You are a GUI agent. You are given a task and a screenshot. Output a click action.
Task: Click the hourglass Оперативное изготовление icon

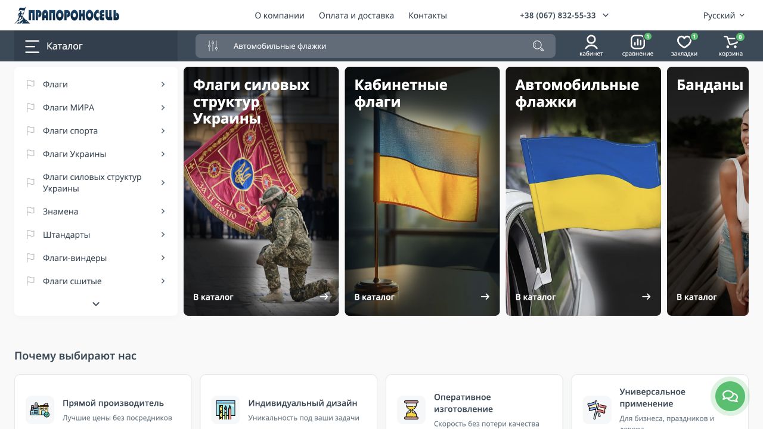[411, 410]
